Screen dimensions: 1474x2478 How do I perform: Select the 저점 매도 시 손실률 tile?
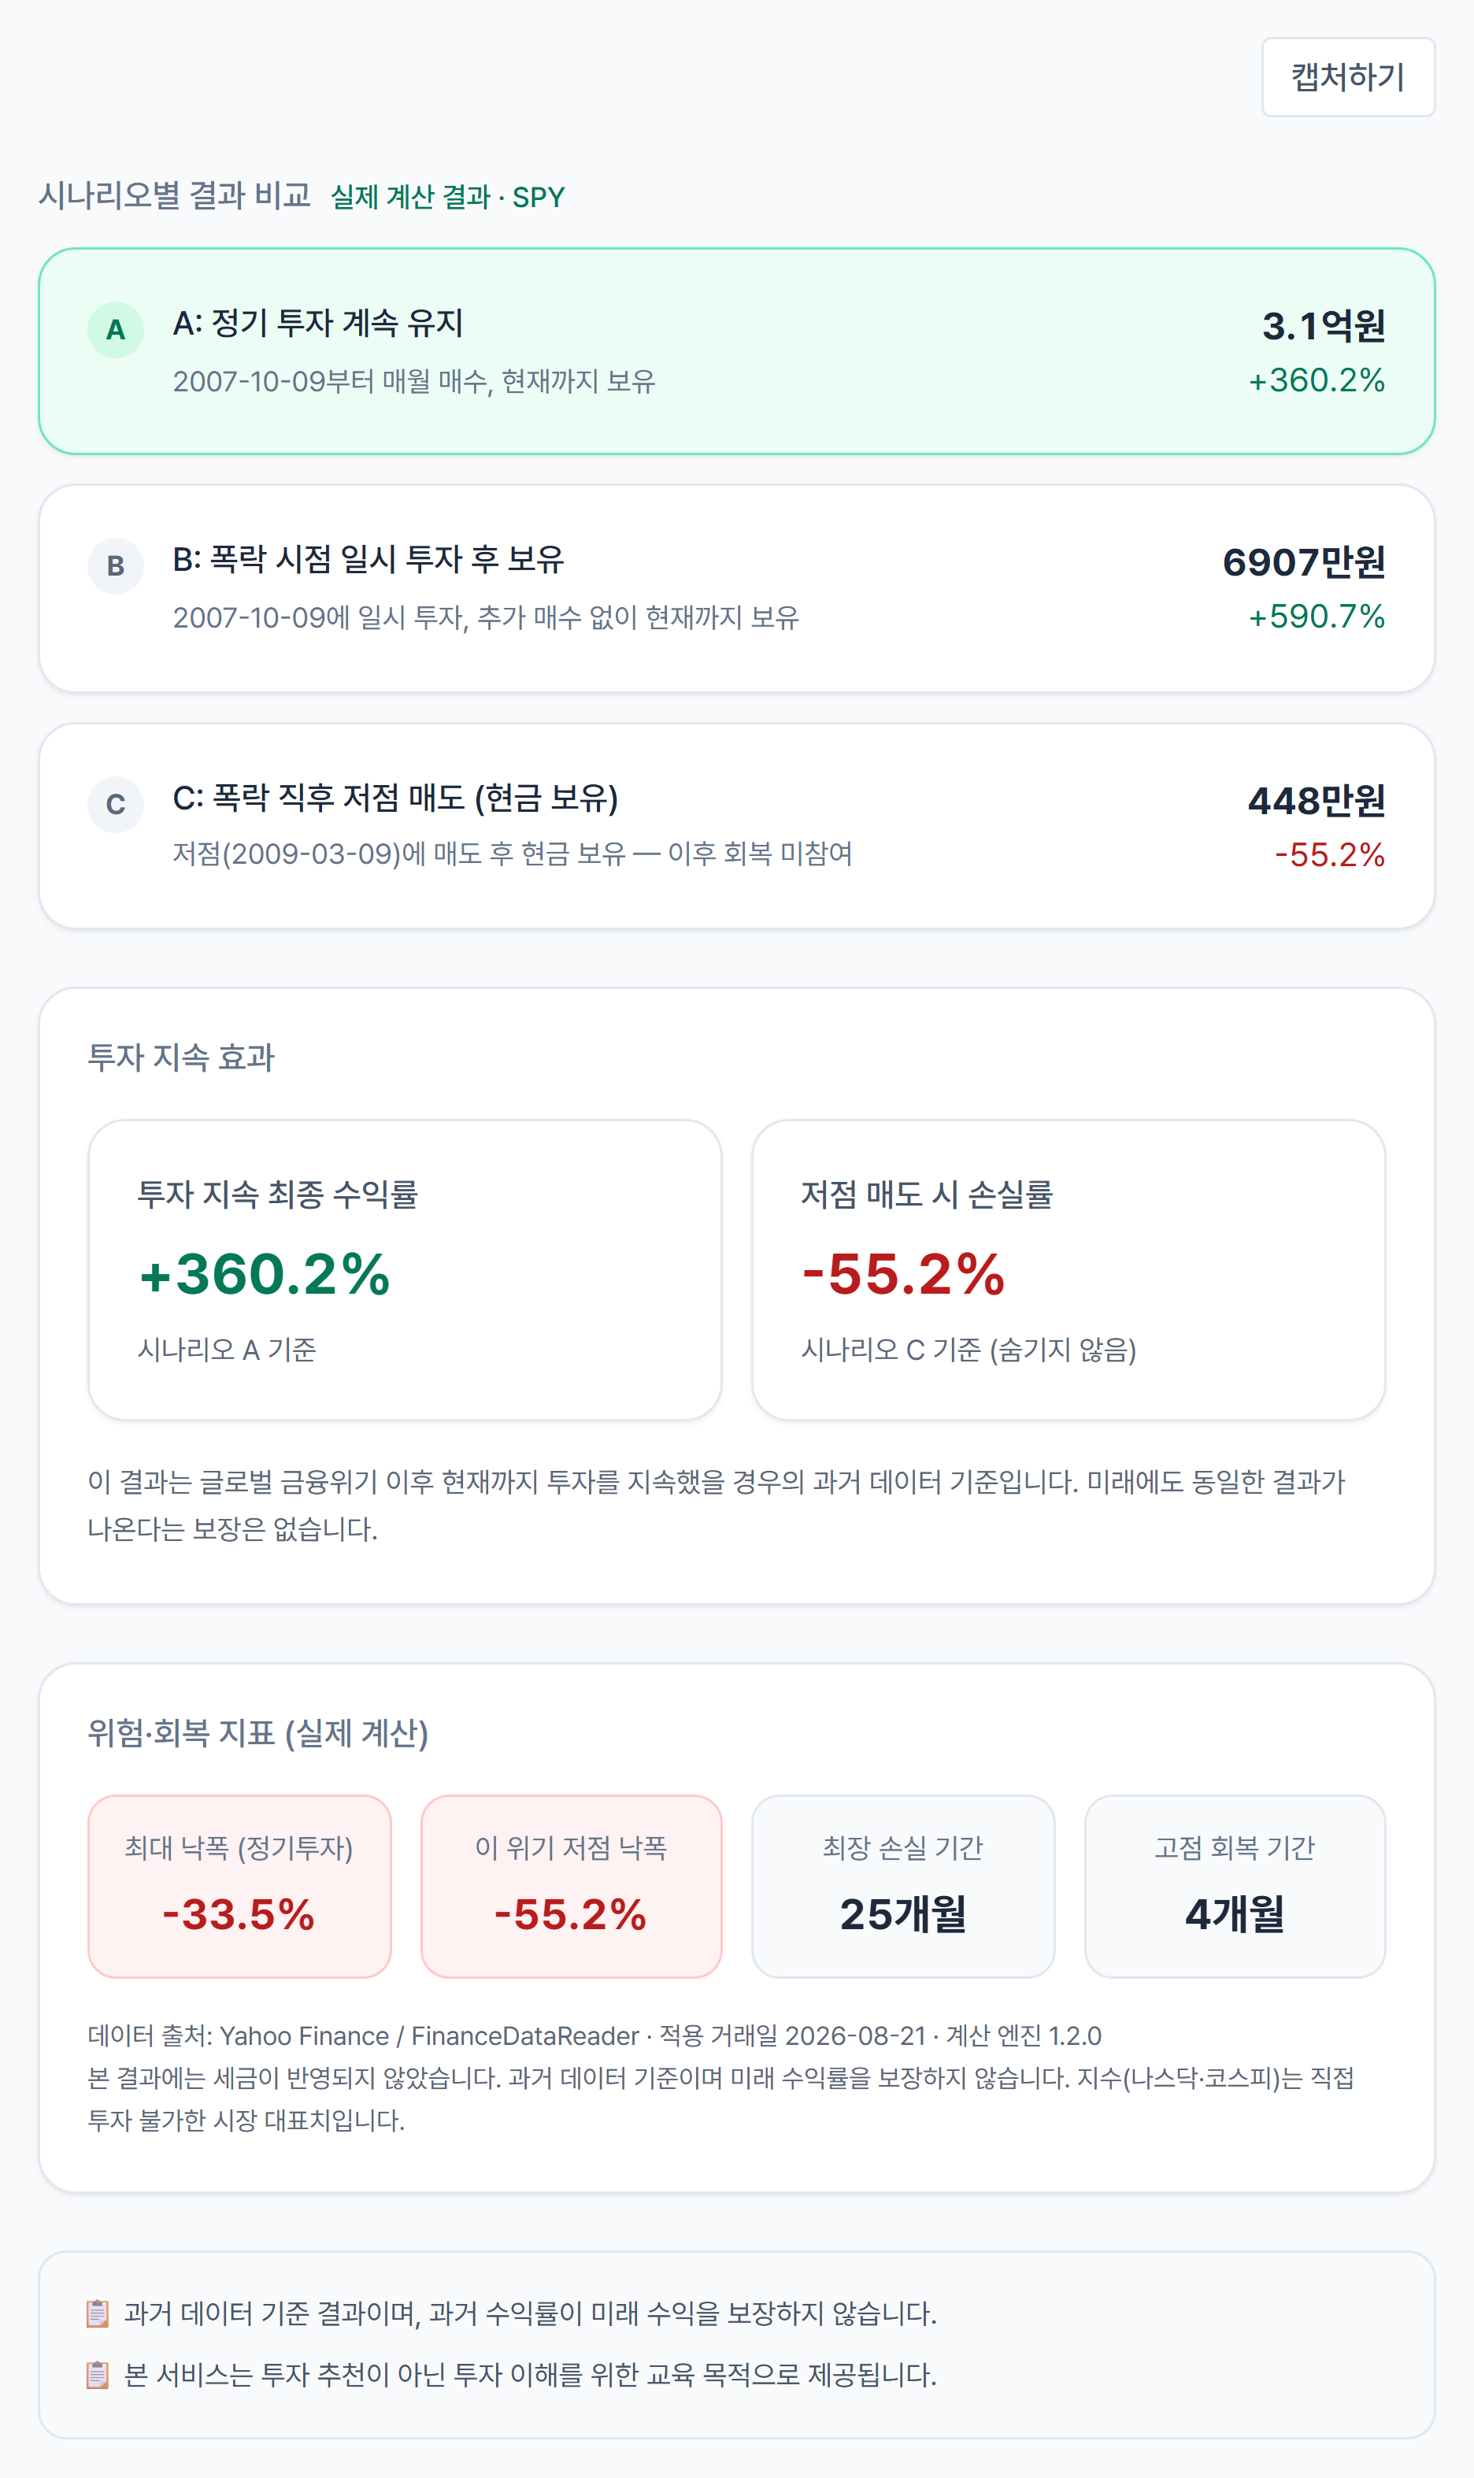pyautogui.click(x=1068, y=1269)
